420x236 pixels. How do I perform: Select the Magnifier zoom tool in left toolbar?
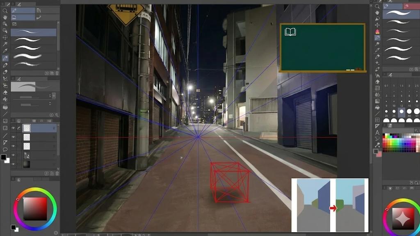click(5, 11)
